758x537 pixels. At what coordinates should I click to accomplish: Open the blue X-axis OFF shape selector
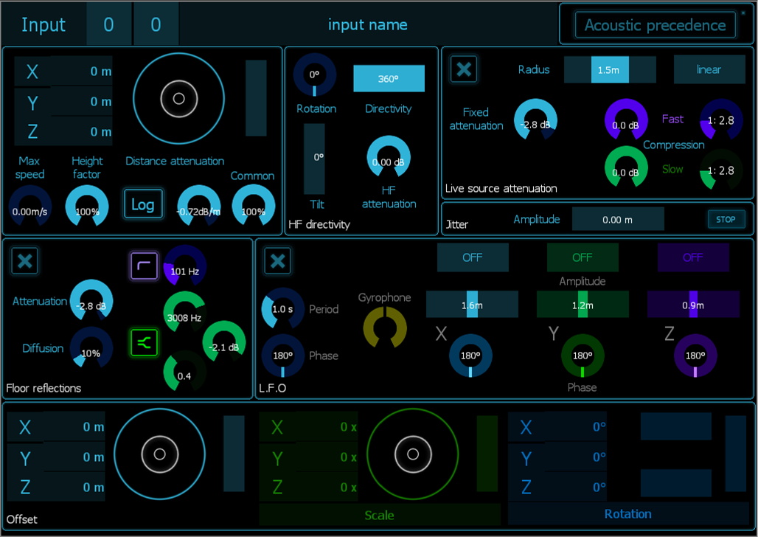click(x=472, y=257)
